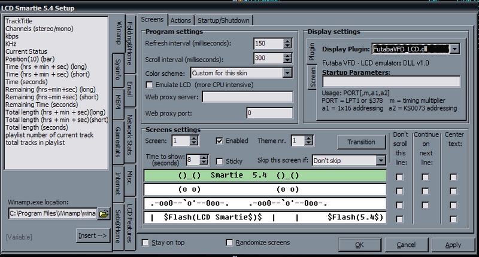479x257 pixels.
Task: Click the Winamp.exe location path field
Action: point(53,213)
